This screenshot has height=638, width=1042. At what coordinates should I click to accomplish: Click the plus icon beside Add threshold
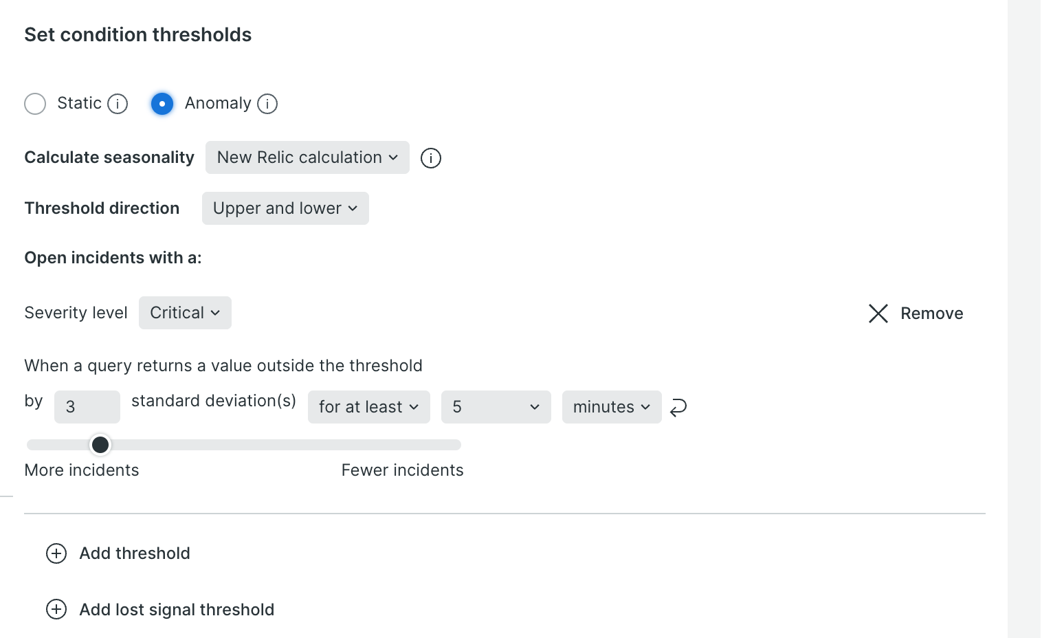coord(56,553)
